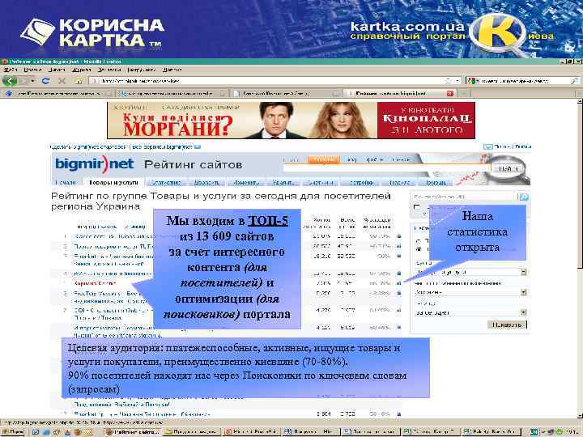Image resolution: width=583 pixels, height=437 pixels.
Task: Open the second Word document taskbar button
Action: [371, 432]
